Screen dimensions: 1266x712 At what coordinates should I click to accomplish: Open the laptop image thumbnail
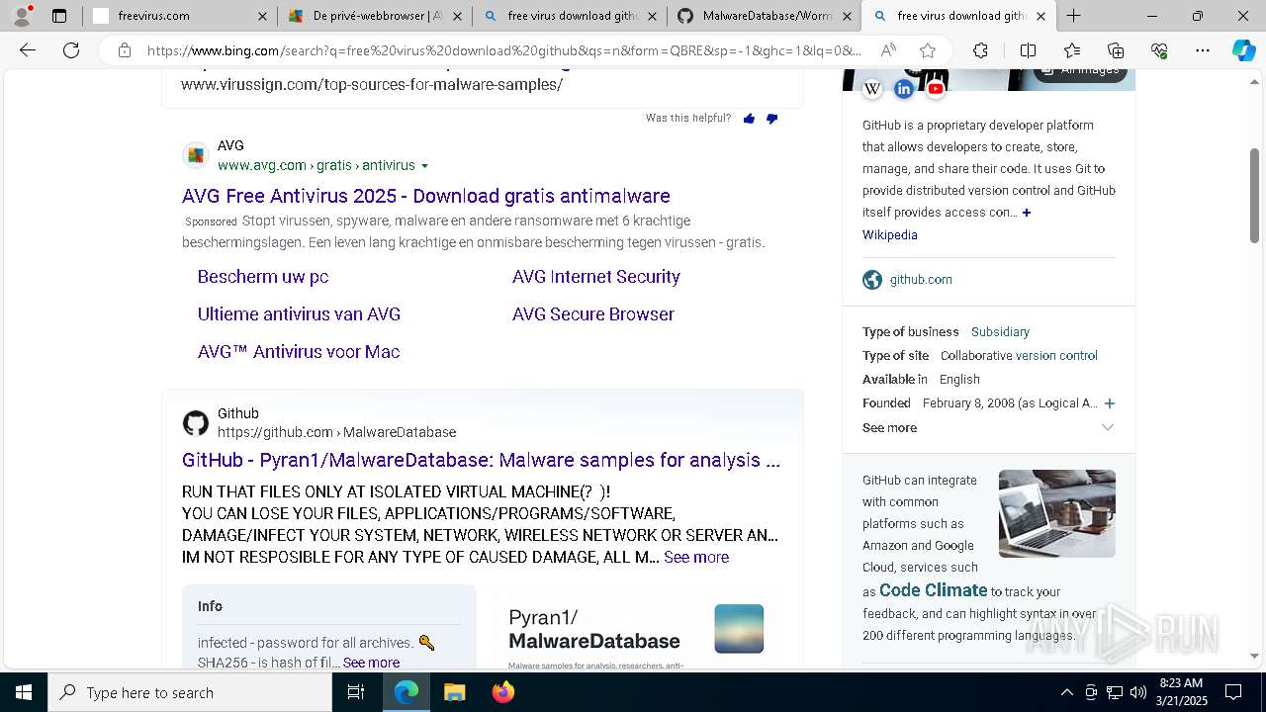(1057, 513)
